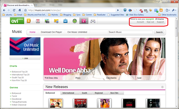Collapse the New Releases panel

tap(162, 87)
